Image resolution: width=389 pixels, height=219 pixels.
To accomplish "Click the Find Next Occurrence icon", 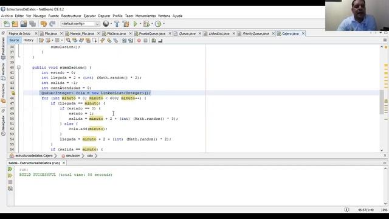I will (x=81, y=41).
